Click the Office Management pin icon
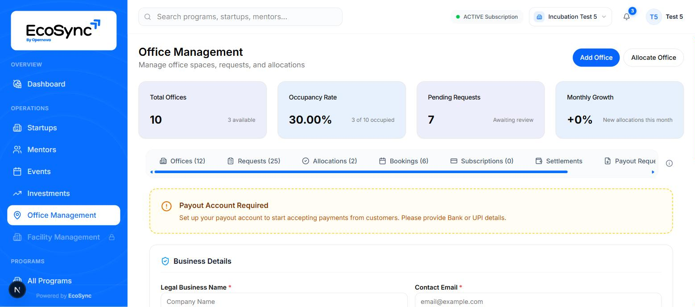The height and width of the screenshot is (307, 695). 17,215
